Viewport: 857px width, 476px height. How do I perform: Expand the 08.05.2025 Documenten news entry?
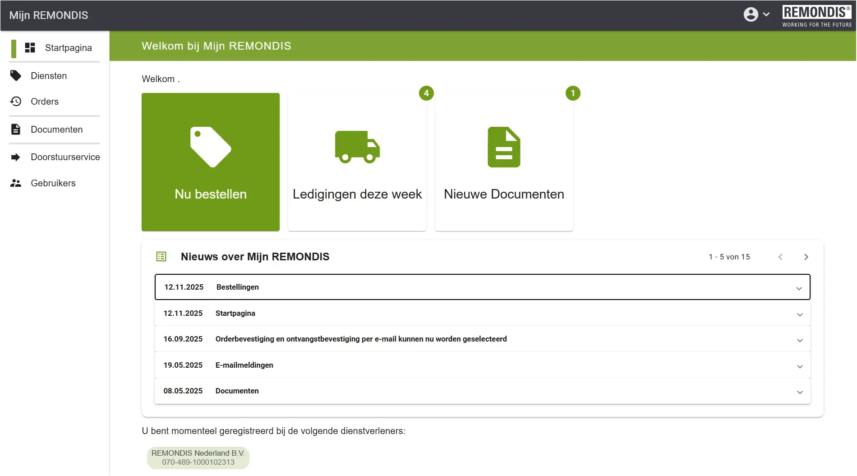799,392
